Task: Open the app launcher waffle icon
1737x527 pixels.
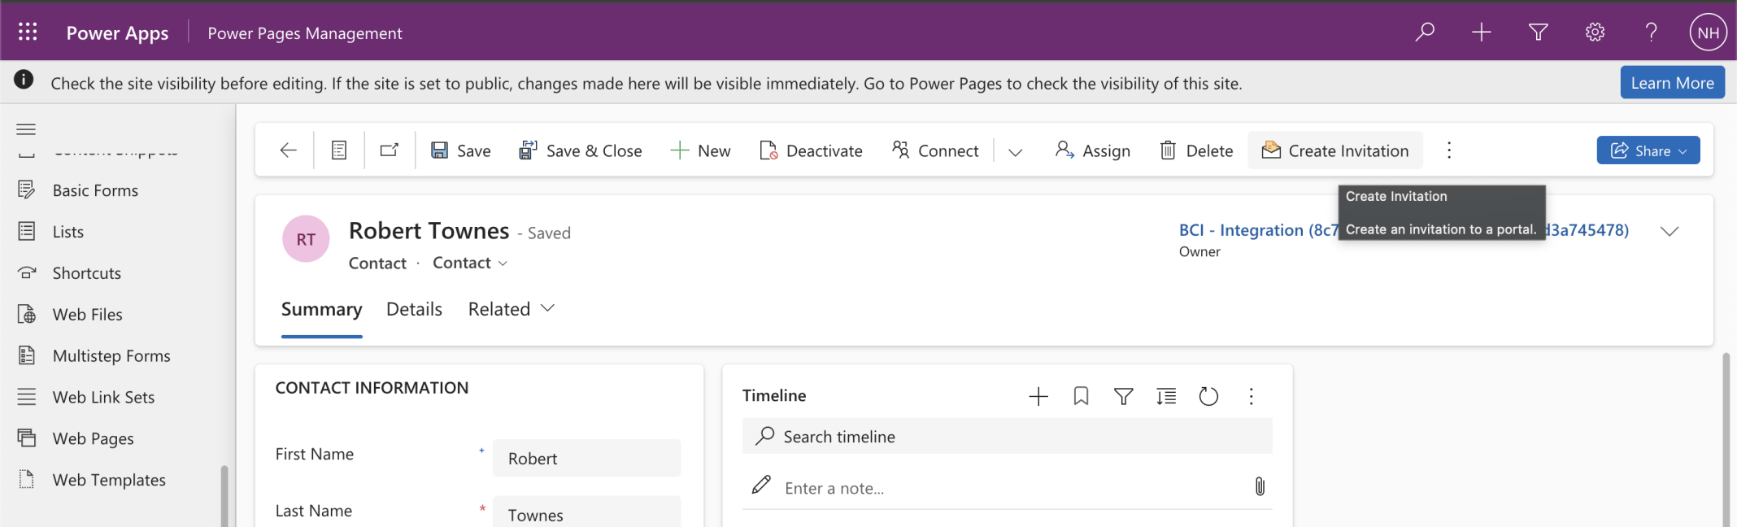Action: 28,32
